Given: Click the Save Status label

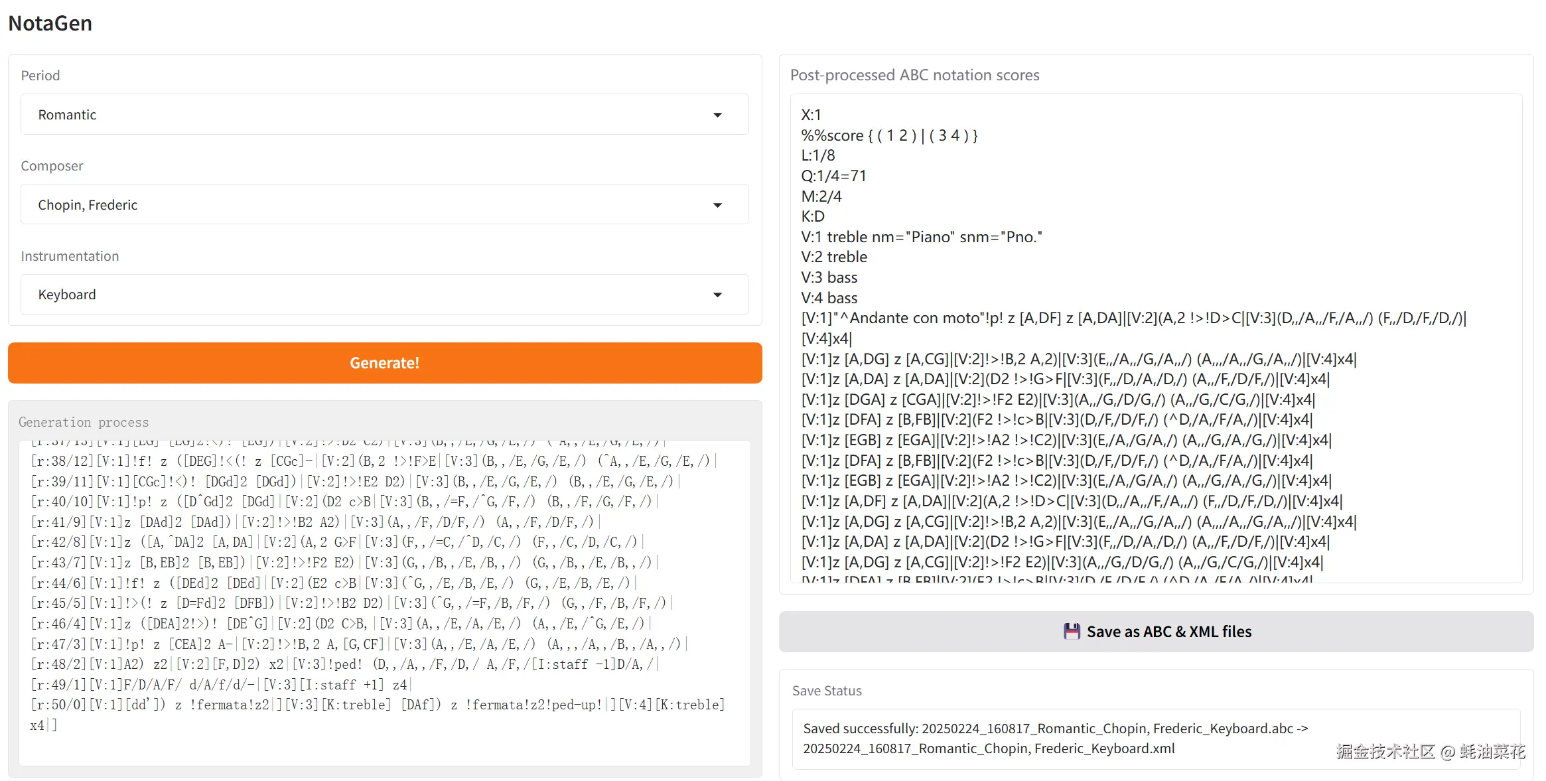Looking at the screenshot, I should [827, 691].
